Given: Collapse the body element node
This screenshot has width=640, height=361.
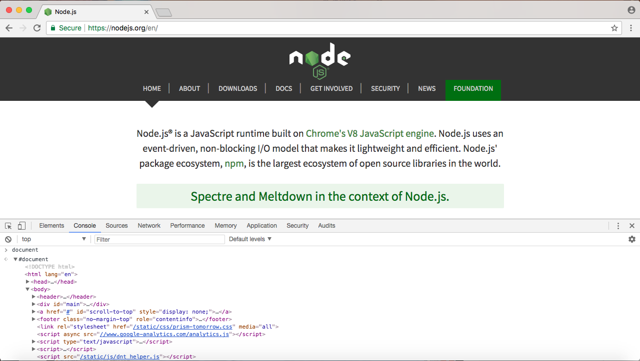Looking at the screenshot, I should [27, 289].
